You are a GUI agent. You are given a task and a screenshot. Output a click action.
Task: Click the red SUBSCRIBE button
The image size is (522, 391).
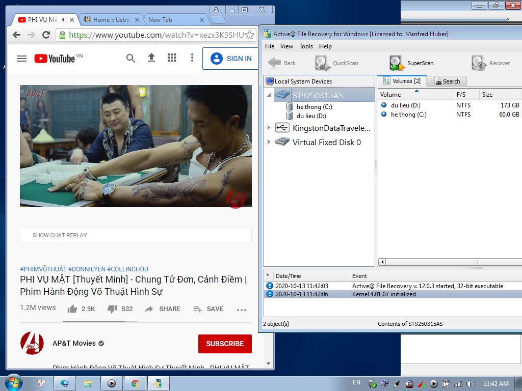225,344
